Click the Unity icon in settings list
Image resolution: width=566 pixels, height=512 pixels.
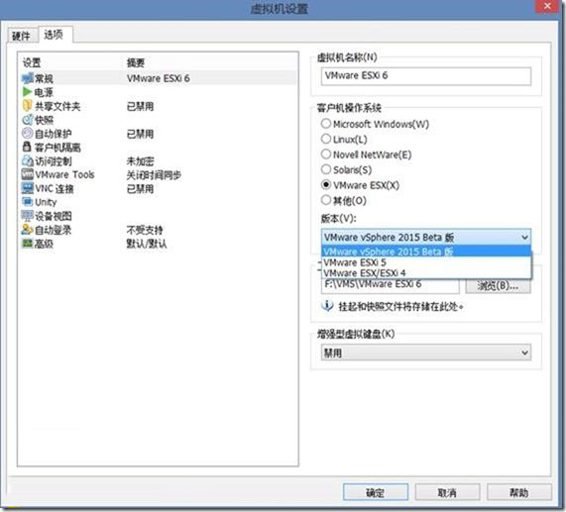click(x=28, y=202)
